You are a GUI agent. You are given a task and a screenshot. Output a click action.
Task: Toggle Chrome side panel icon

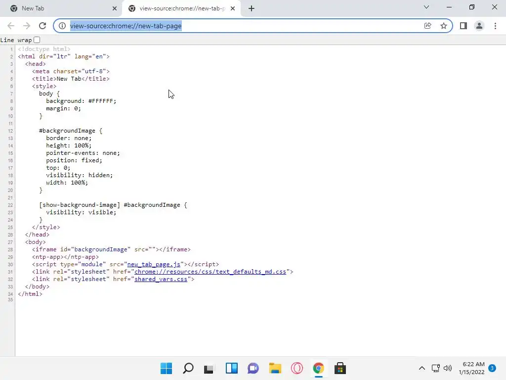pos(464,26)
